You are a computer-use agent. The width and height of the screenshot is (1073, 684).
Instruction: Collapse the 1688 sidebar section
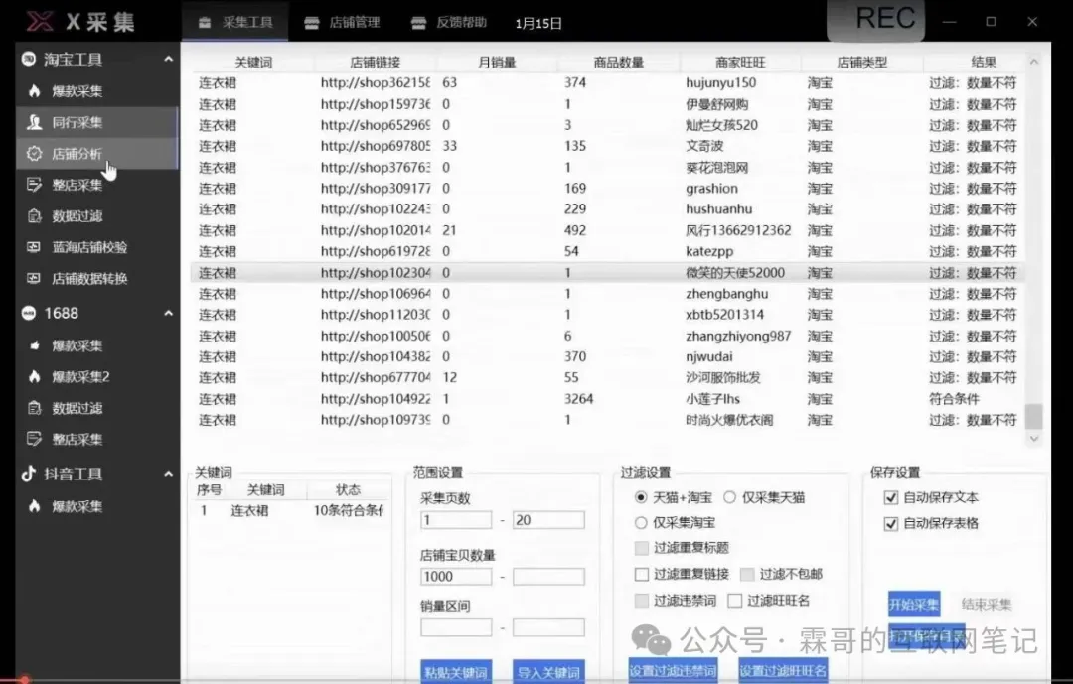click(168, 314)
